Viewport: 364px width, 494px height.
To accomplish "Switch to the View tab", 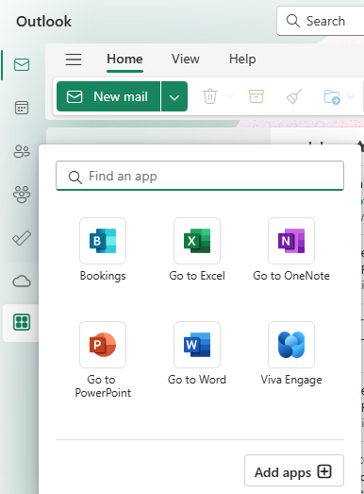I will [x=186, y=60].
